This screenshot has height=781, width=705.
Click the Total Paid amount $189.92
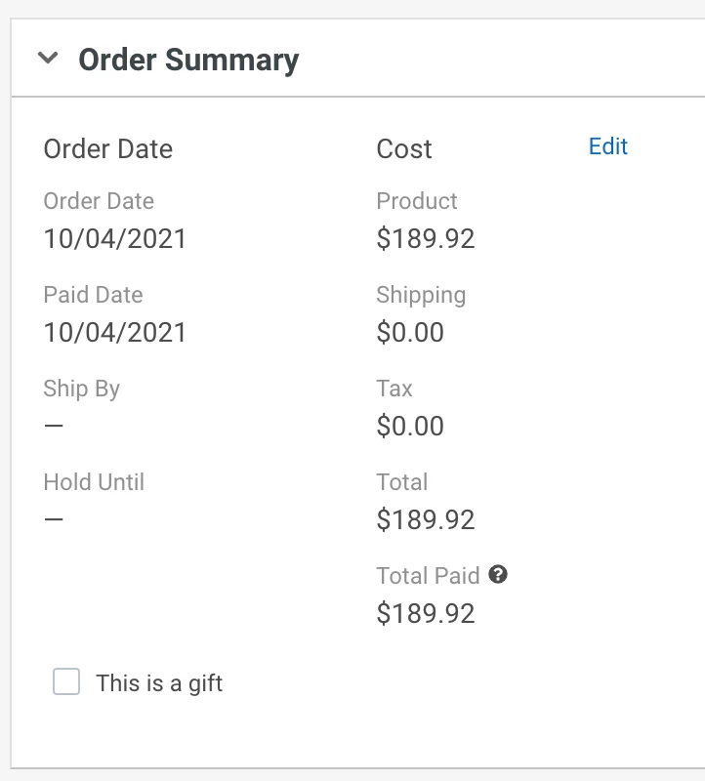pyautogui.click(x=426, y=614)
